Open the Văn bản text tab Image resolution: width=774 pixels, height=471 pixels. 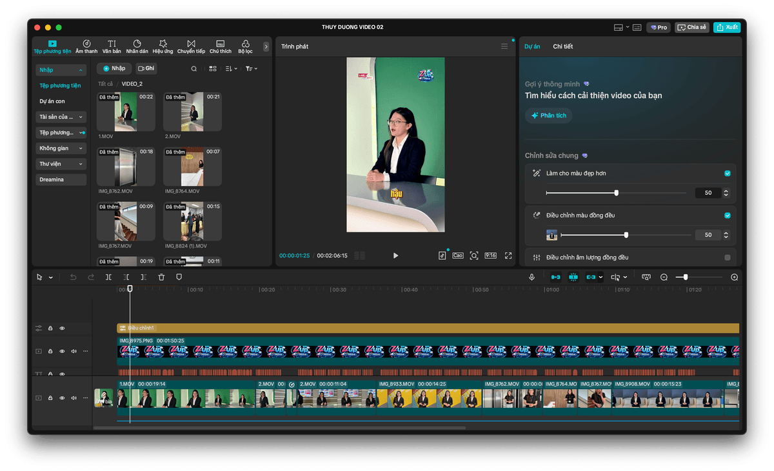pos(112,46)
